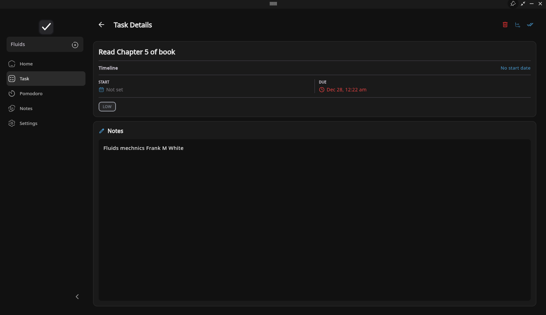Delete the task with the red trash icon

coord(505,25)
